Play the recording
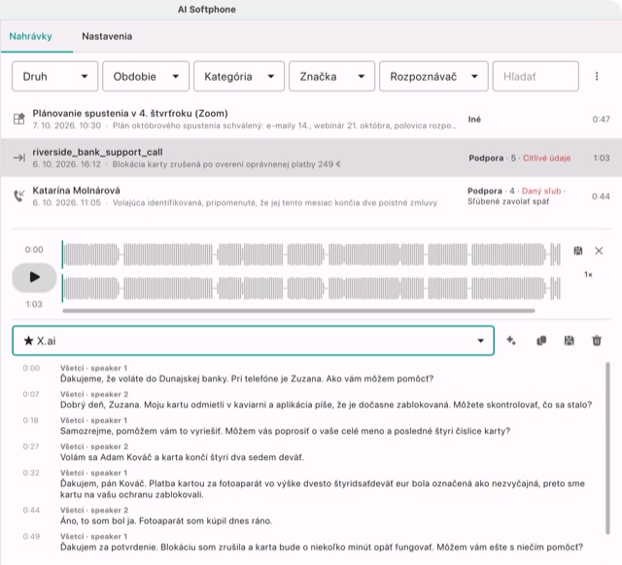 [x=34, y=277]
